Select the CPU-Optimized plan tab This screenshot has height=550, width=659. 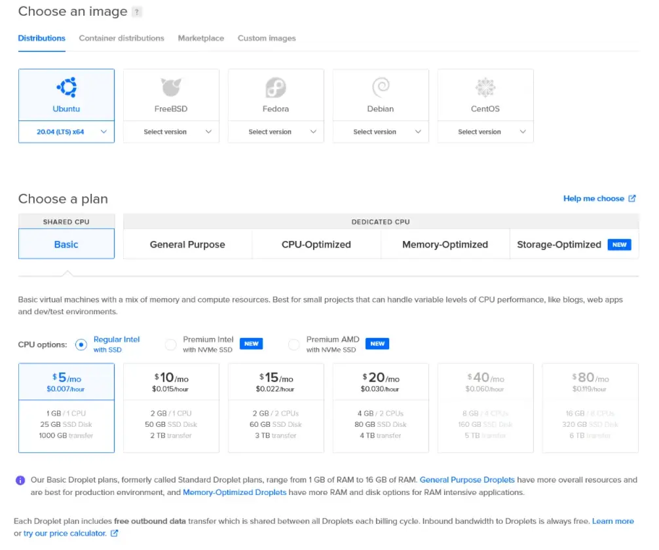(316, 244)
